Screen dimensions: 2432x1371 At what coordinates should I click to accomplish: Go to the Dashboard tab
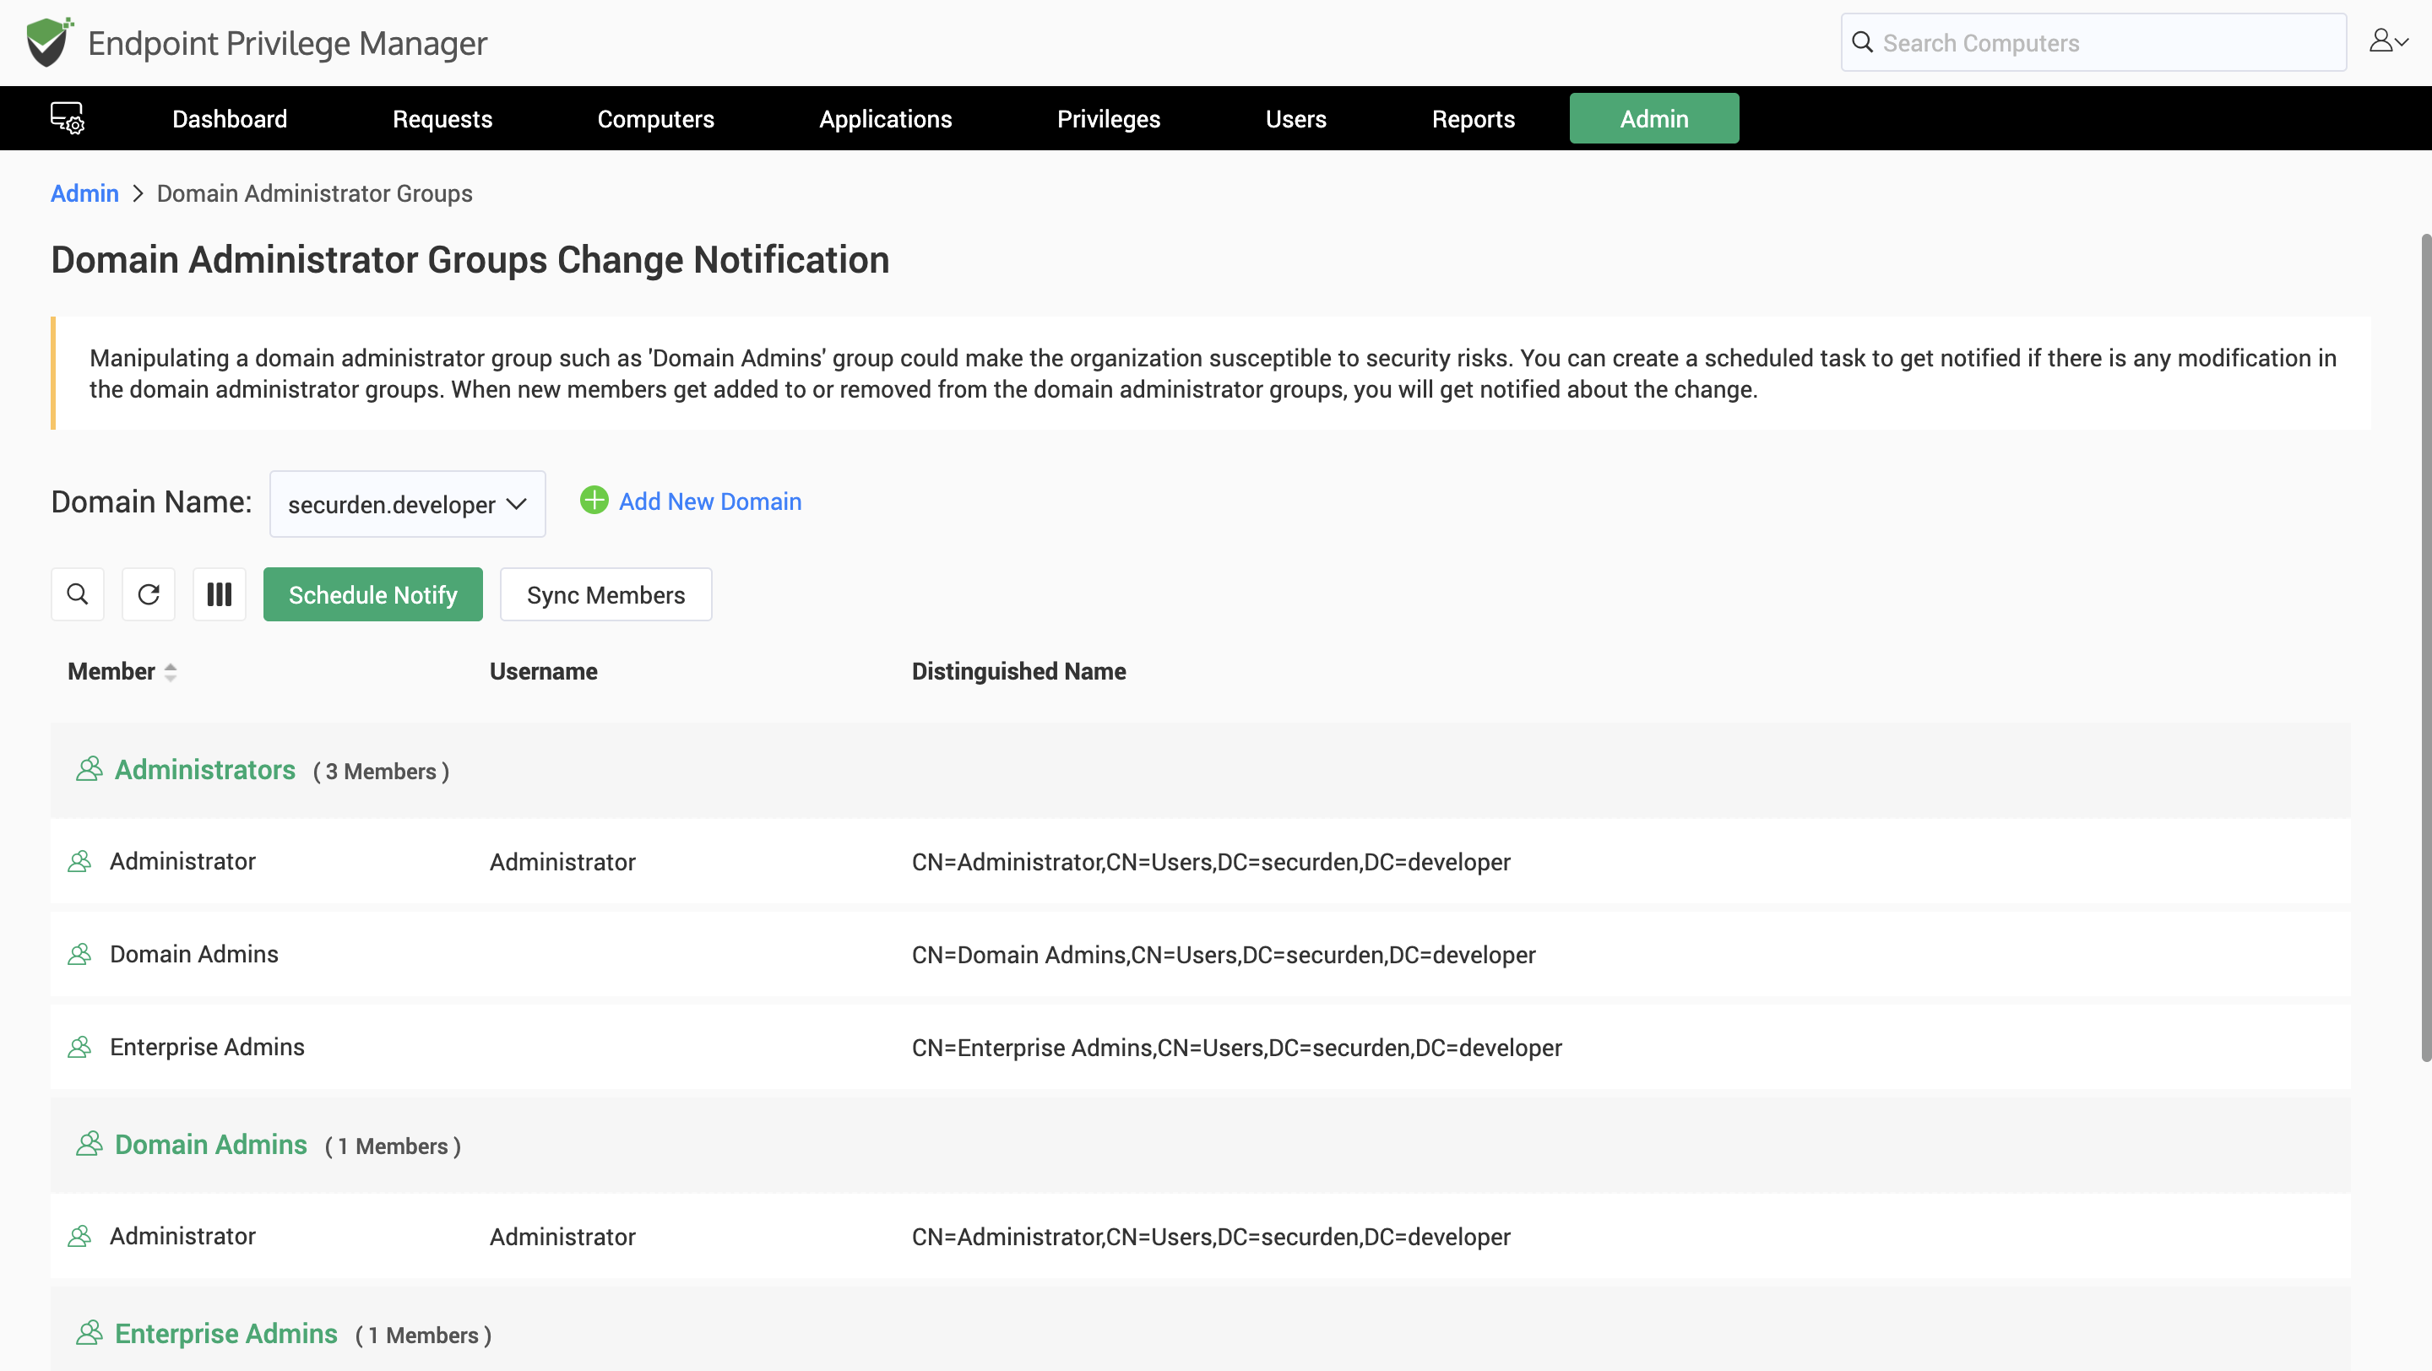[230, 119]
